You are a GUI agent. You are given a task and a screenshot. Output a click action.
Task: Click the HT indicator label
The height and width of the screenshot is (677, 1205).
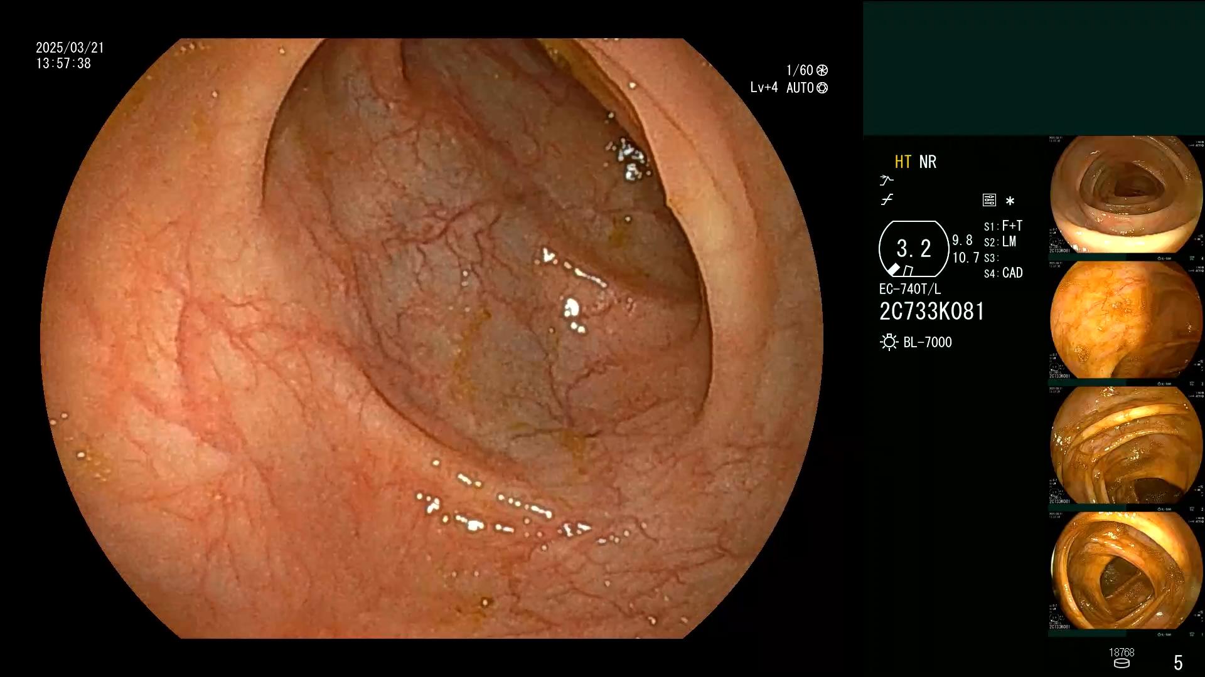tap(902, 162)
